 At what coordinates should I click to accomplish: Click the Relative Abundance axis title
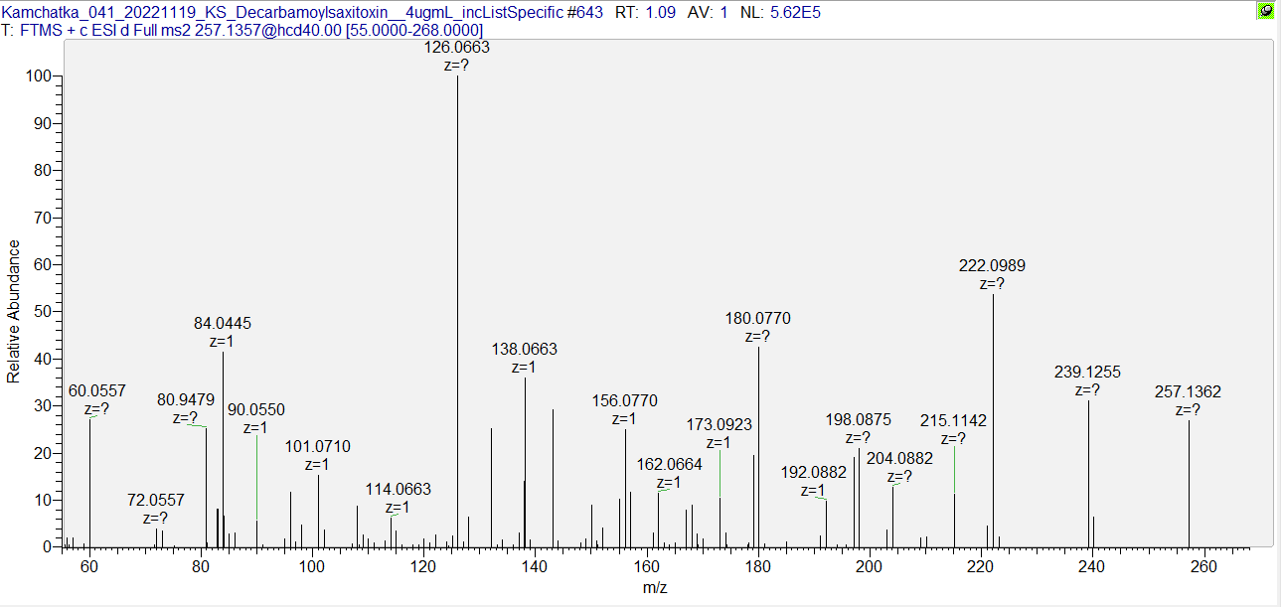click(x=14, y=311)
